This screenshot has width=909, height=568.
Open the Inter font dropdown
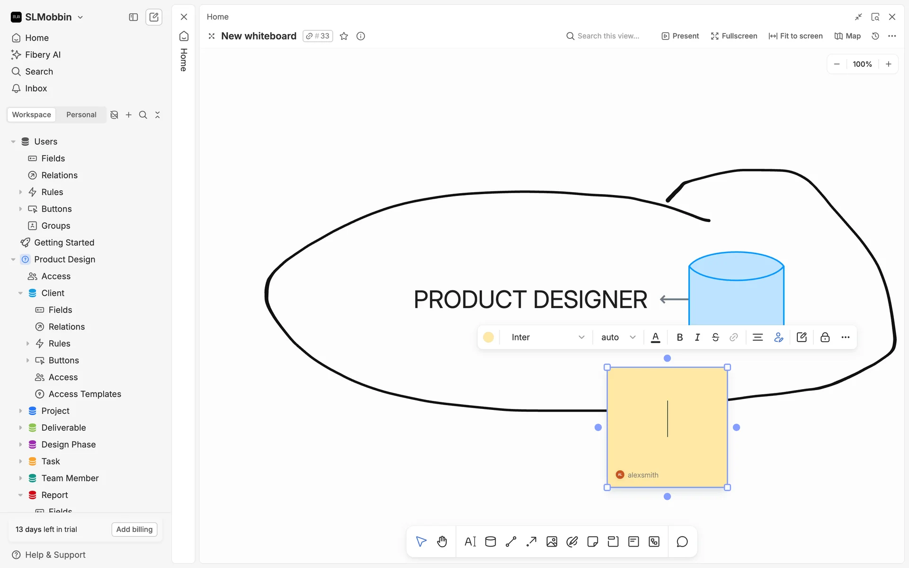547,337
